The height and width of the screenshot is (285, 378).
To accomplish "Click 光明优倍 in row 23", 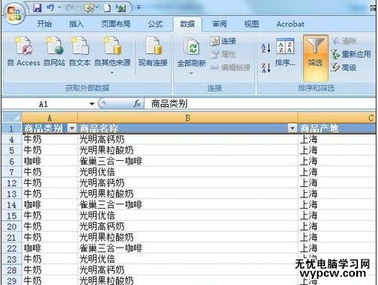I will [x=188, y=260].
